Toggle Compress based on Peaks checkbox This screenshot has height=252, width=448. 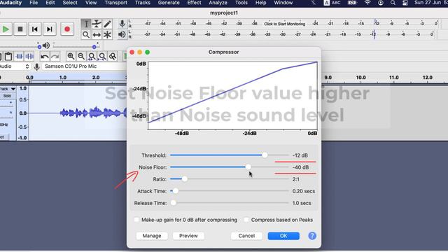246,220
